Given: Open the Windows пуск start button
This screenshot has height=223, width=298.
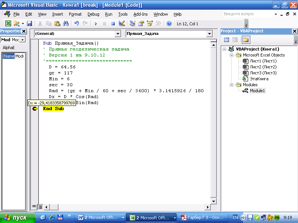Looking at the screenshot, I should click(x=18, y=217).
